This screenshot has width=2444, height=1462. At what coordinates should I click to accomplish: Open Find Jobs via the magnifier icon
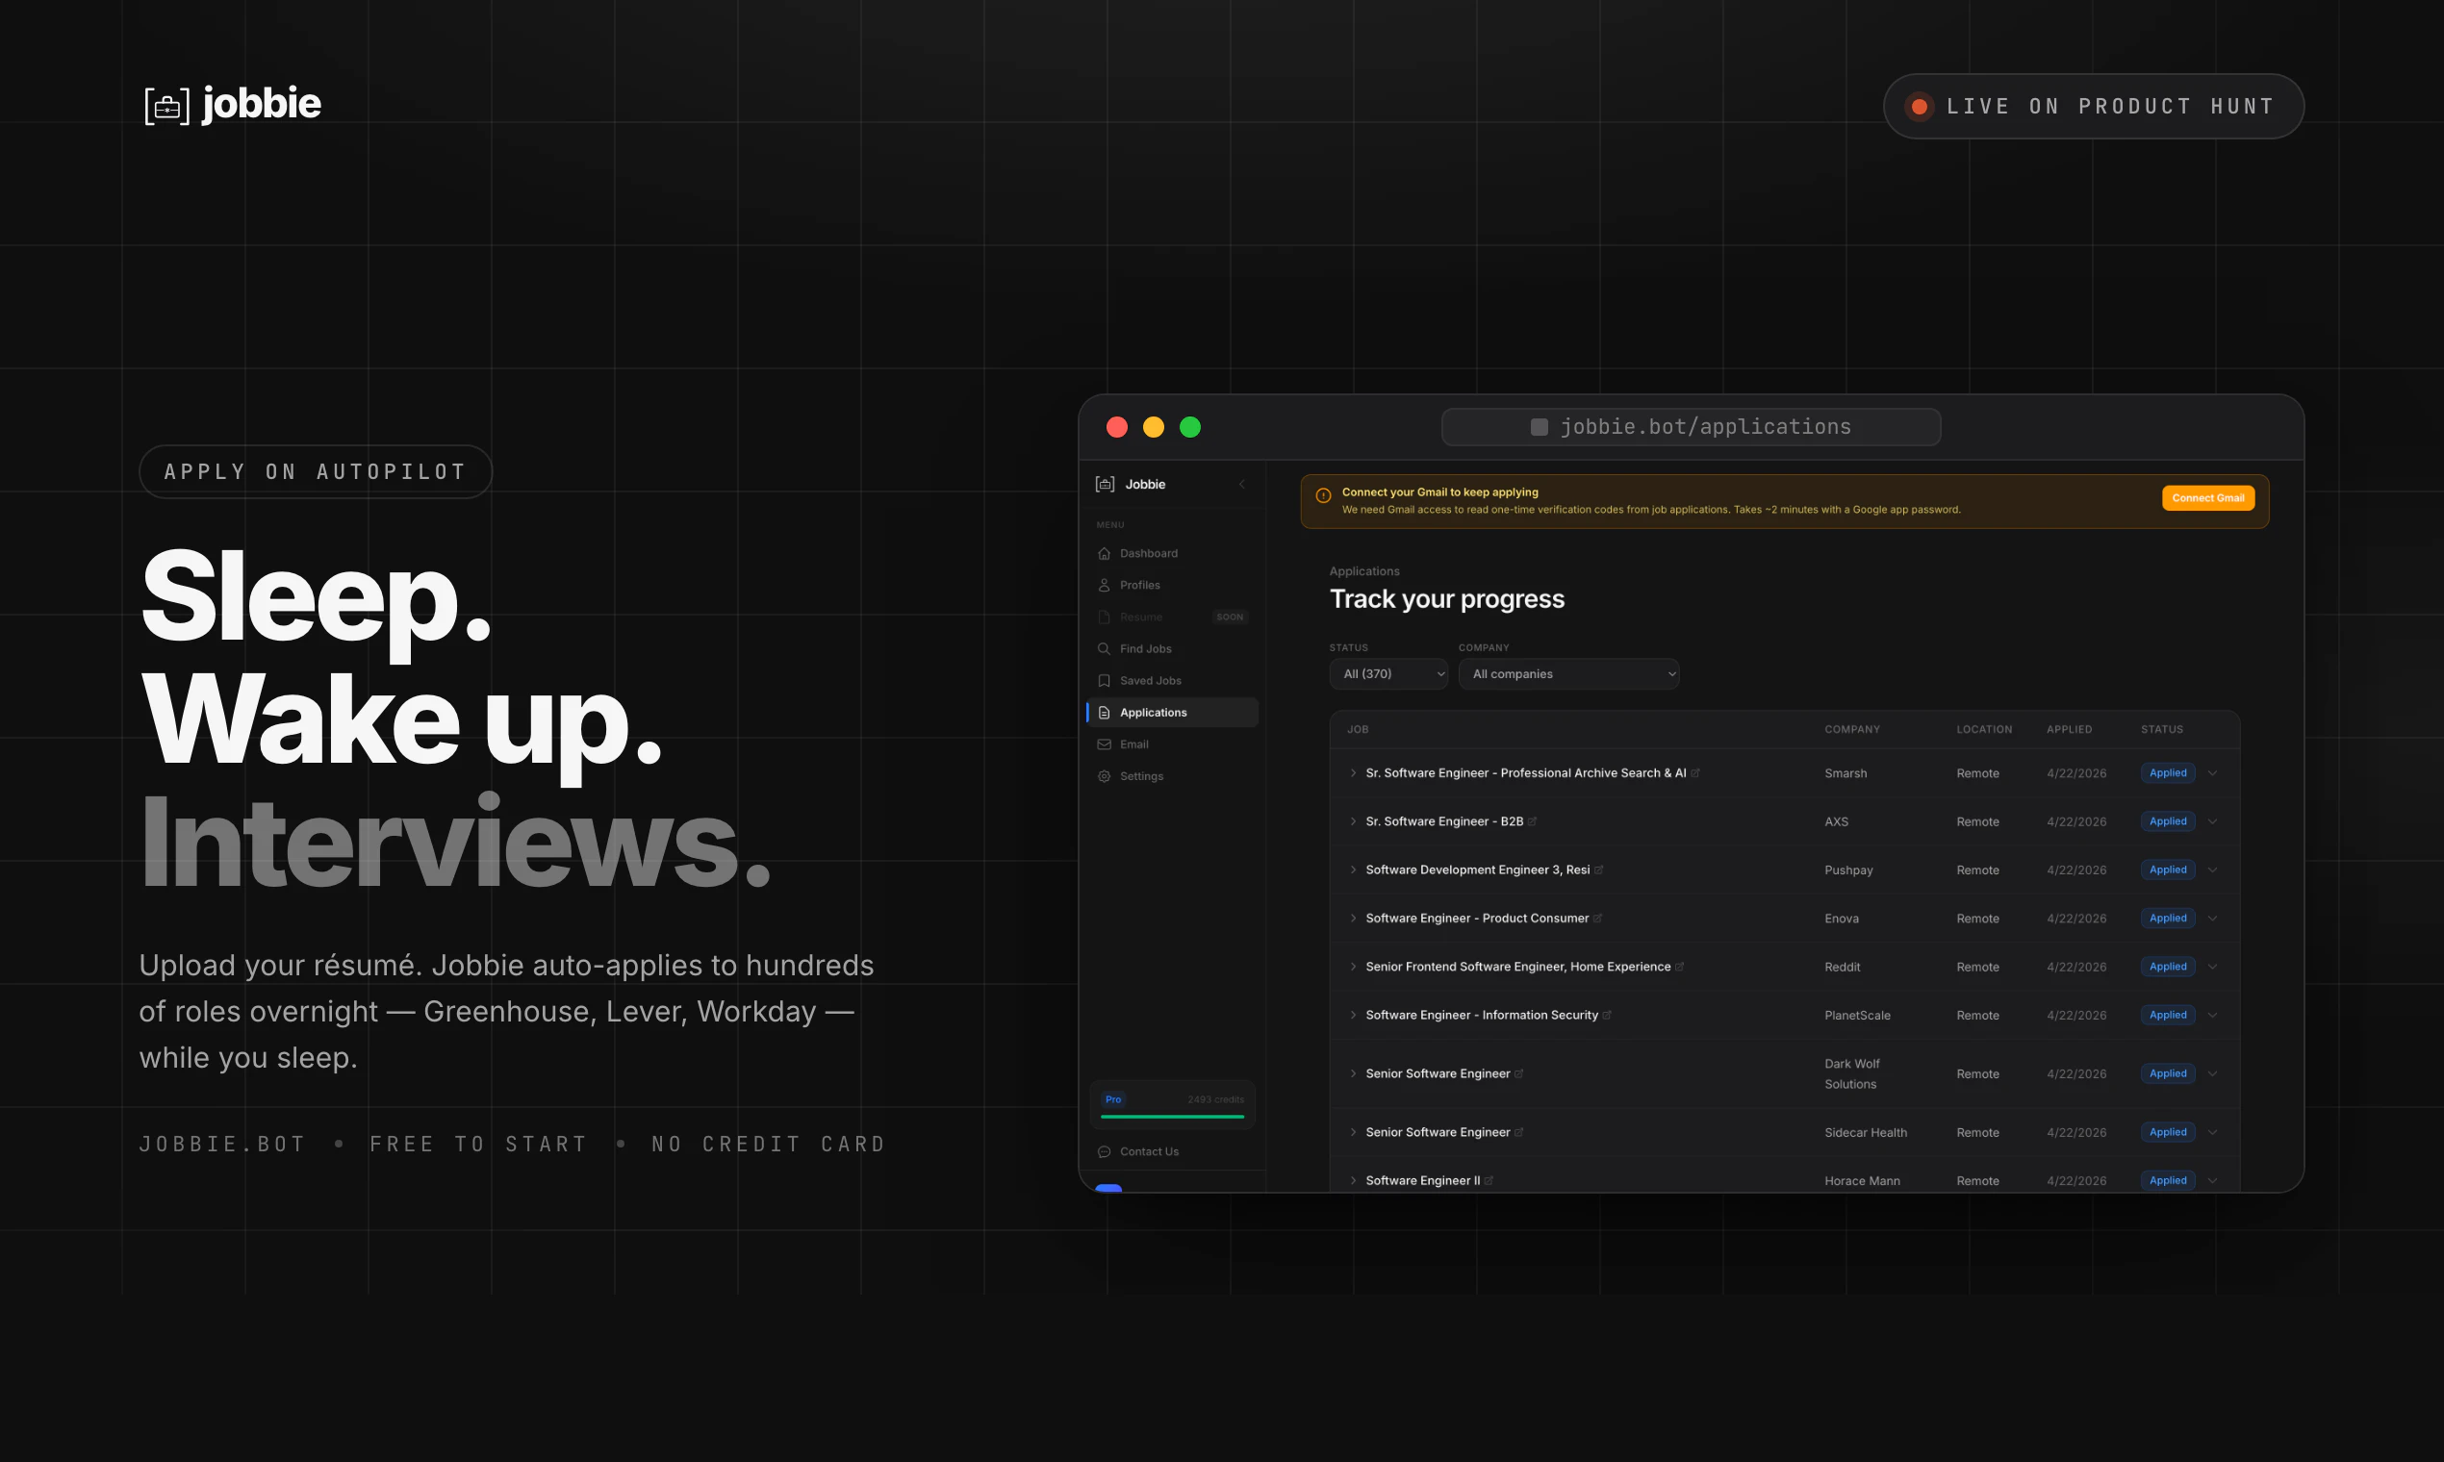click(x=1104, y=649)
